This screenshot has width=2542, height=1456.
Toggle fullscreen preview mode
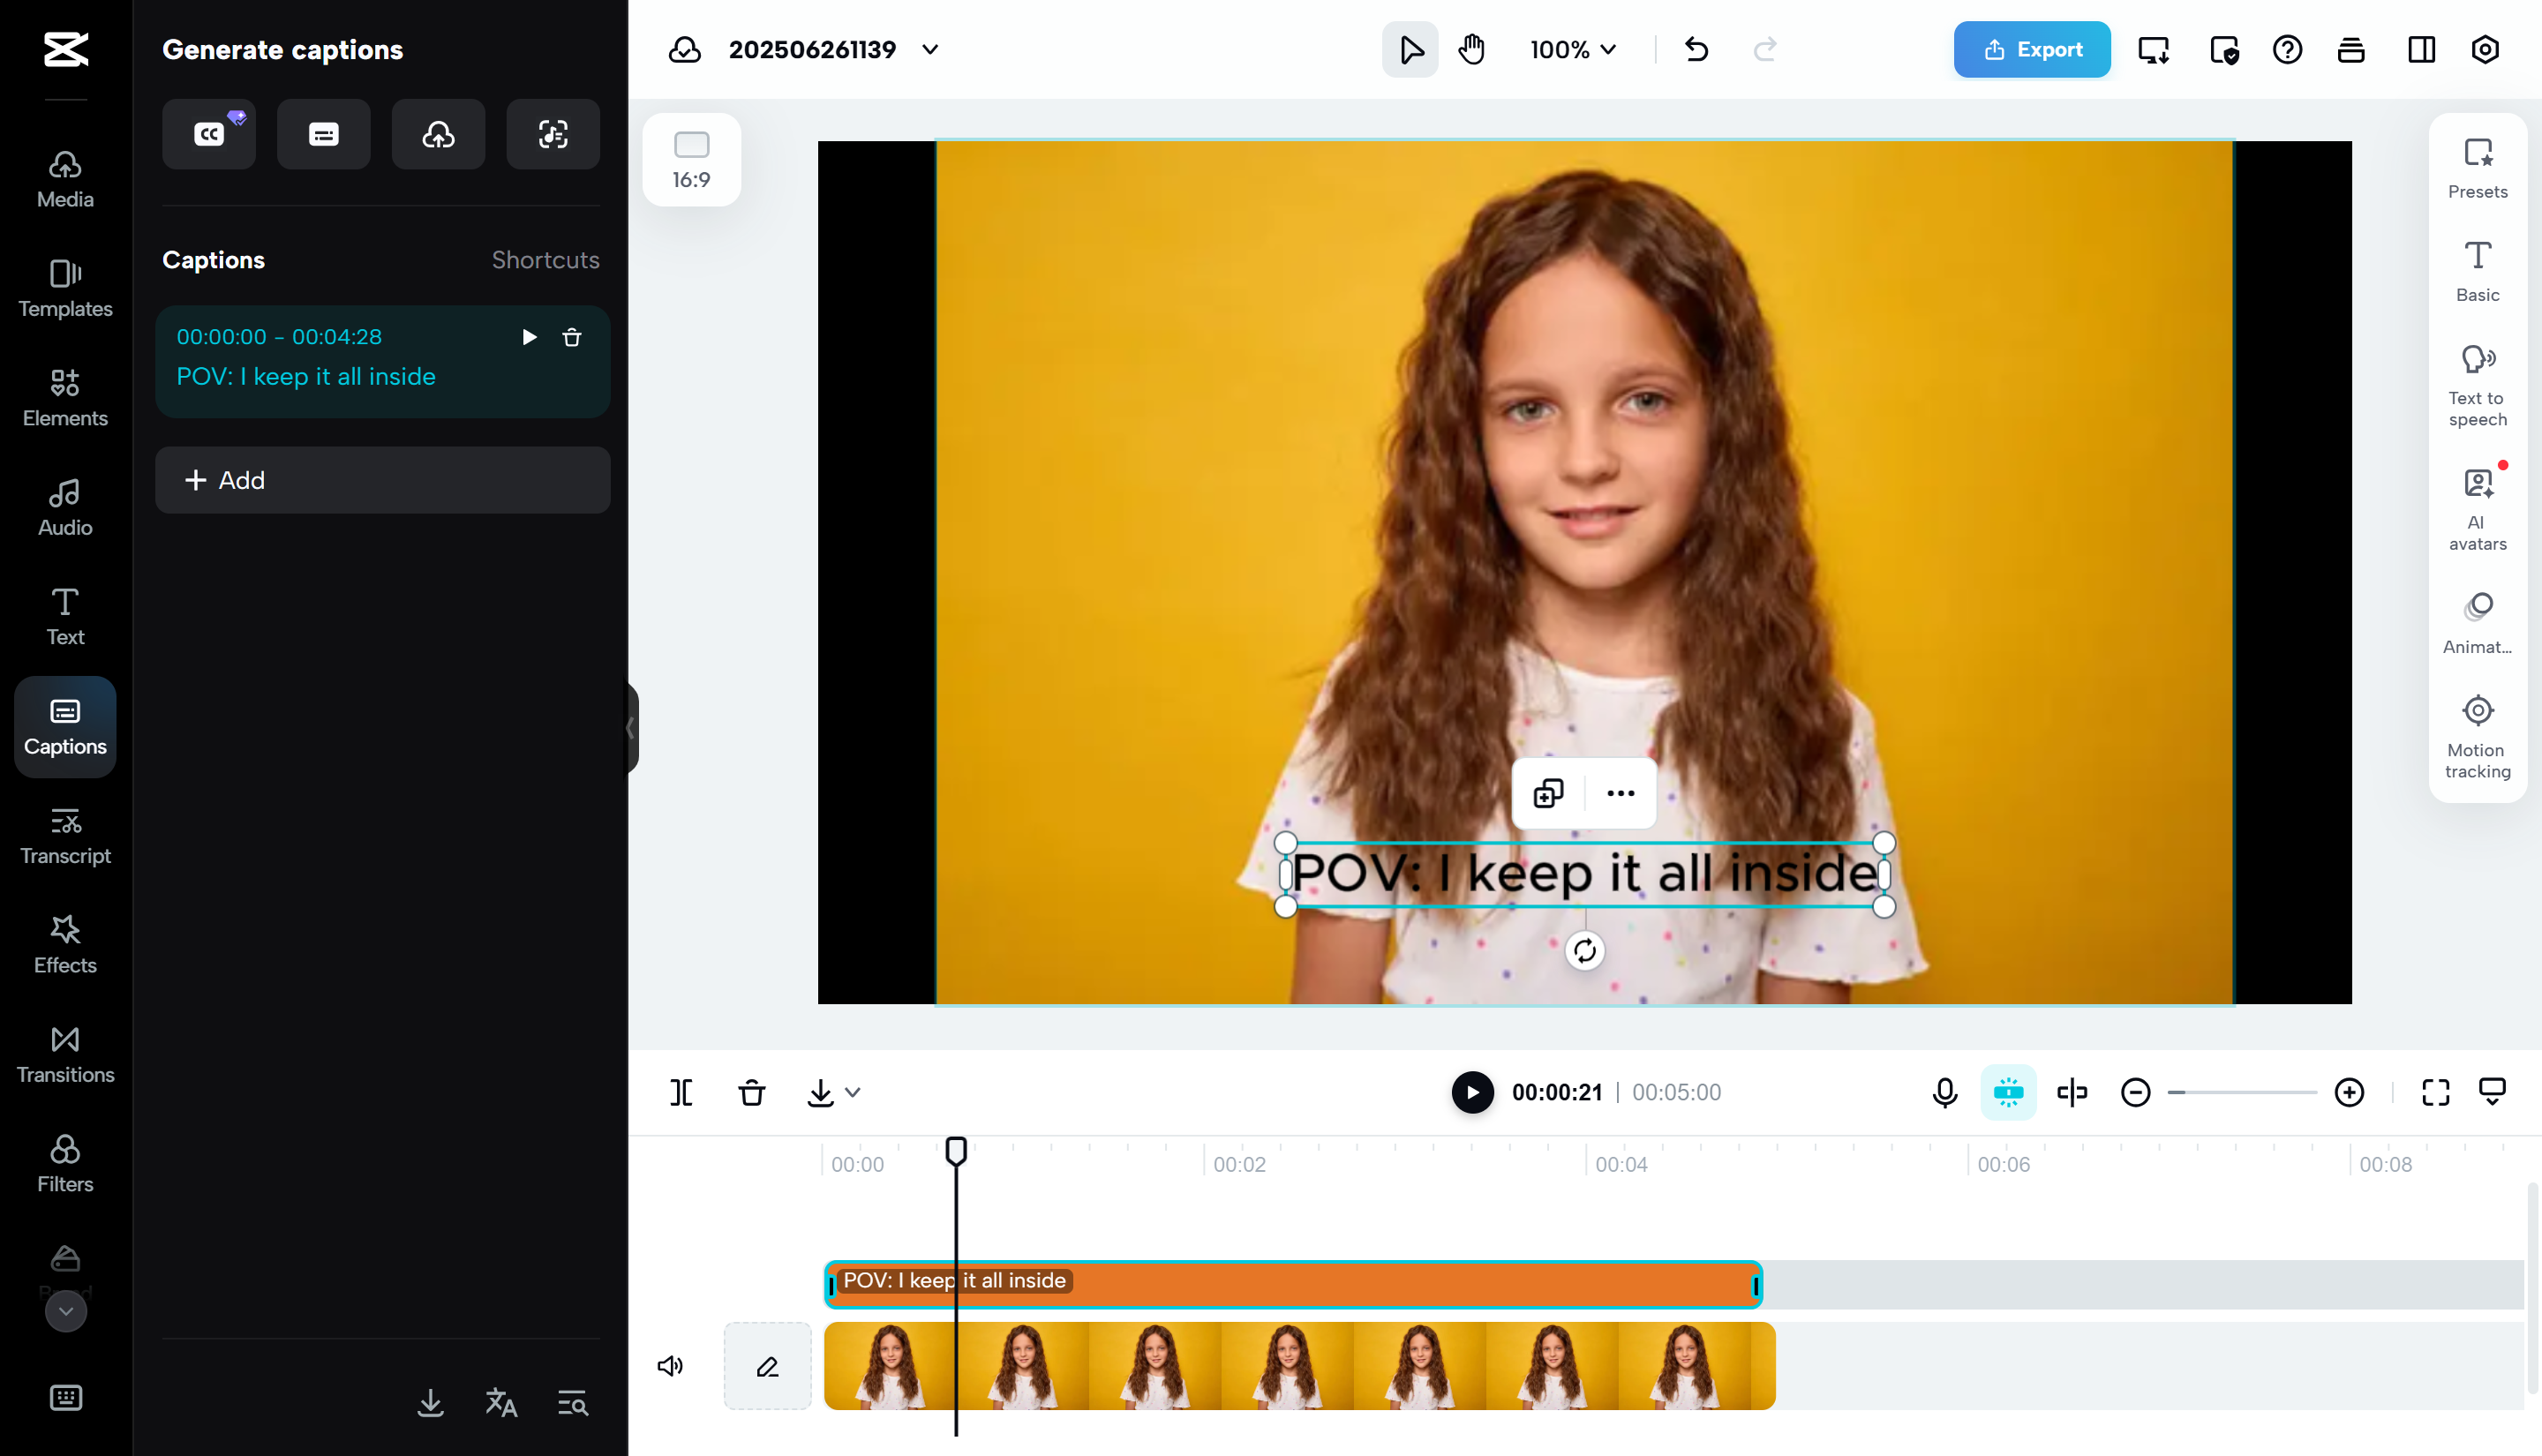(2435, 1092)
